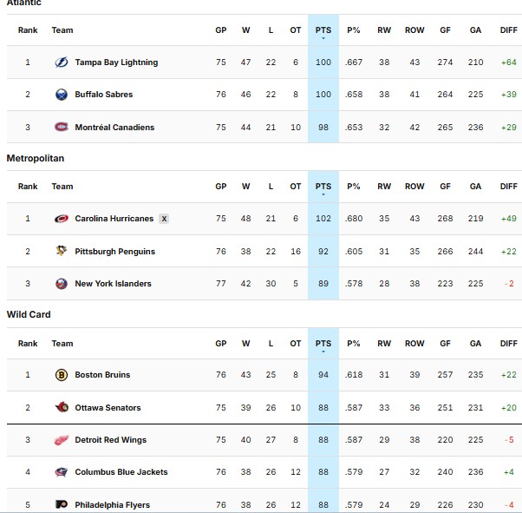
Task: Click the clinched X badge beside Carolina Hurricanes
Action: click(x=164, y=219)
